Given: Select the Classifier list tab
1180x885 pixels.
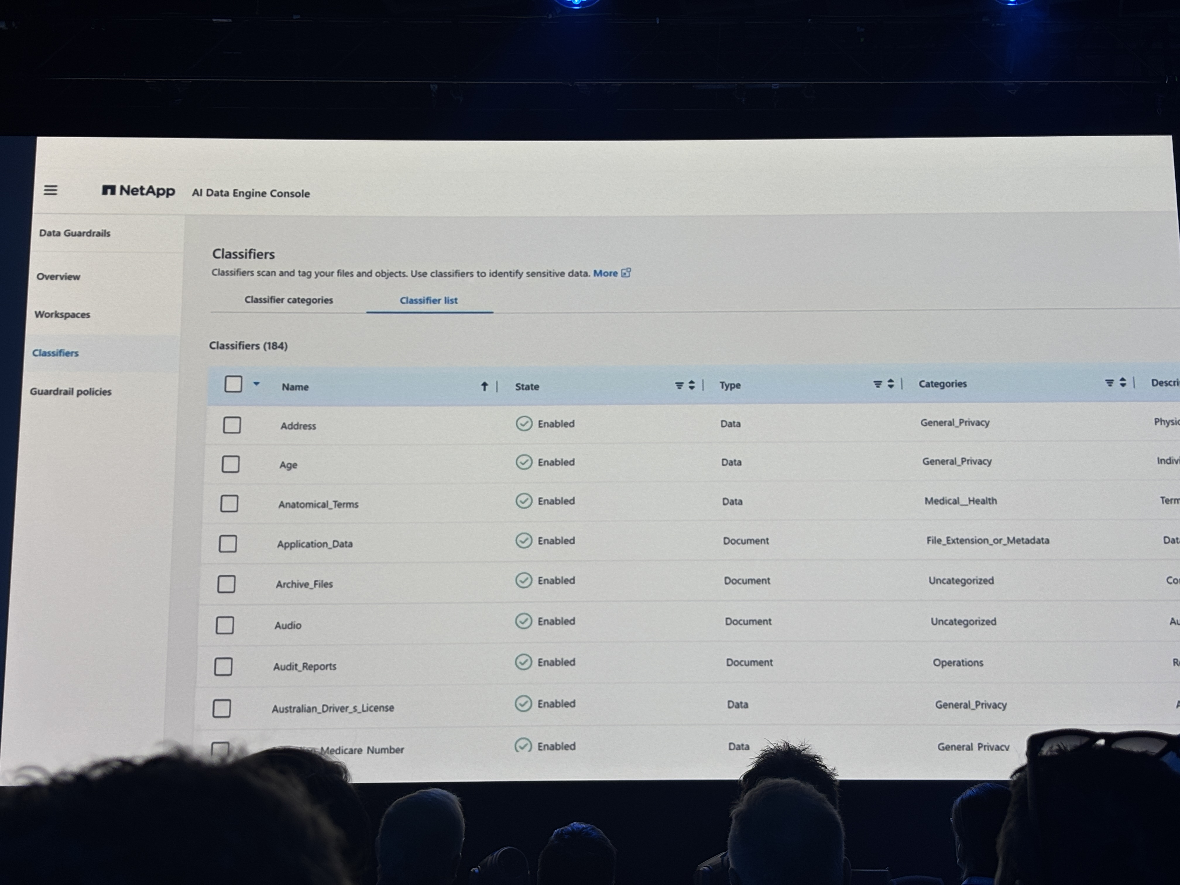Looking at the screenshot, I should 428,300.
